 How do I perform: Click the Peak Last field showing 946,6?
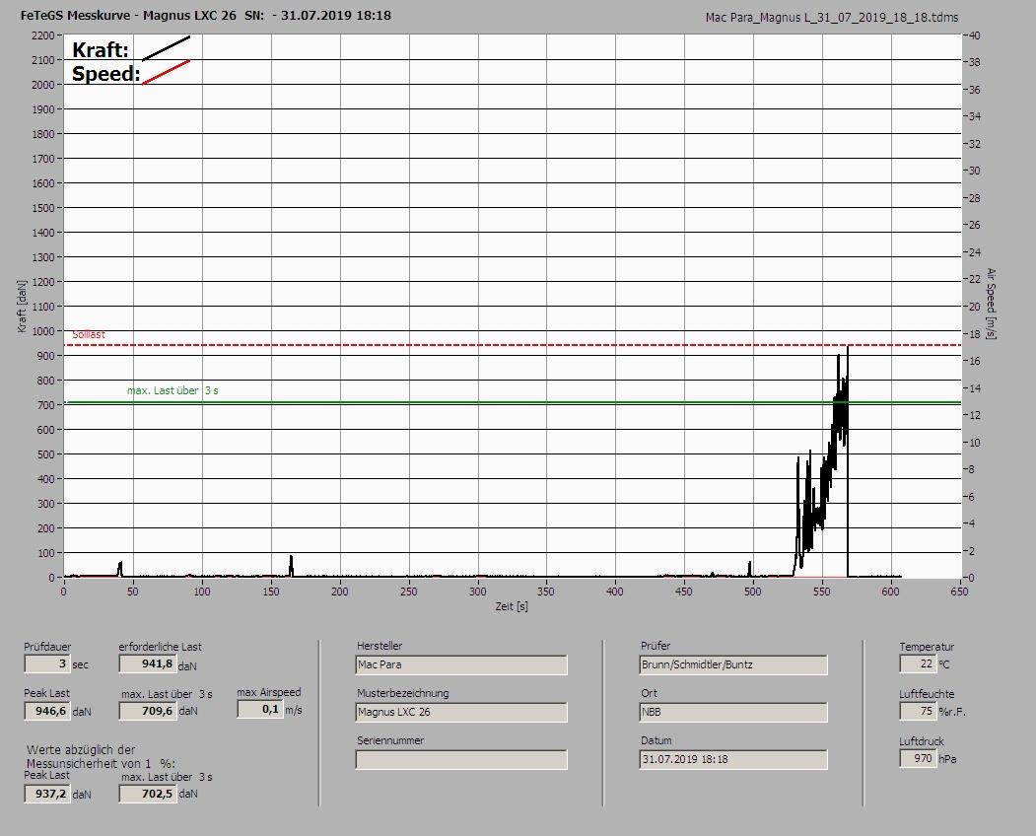47,711
